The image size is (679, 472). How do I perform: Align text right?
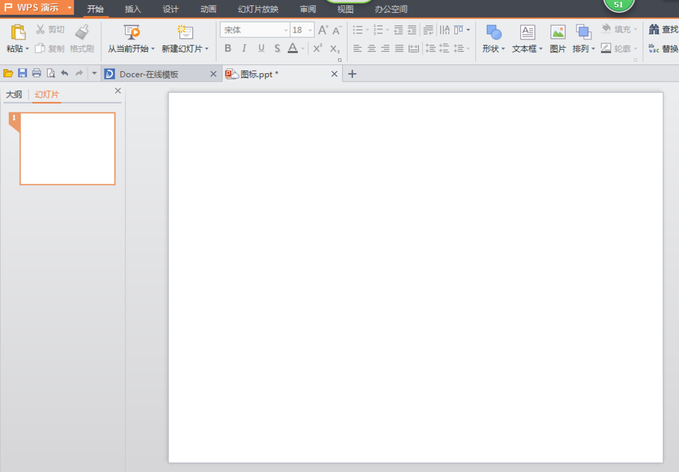tap(385, 48)
